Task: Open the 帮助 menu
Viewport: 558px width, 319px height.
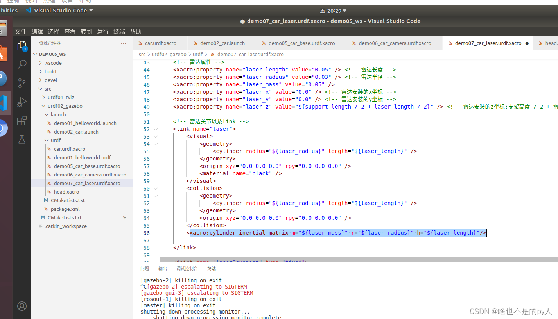Action: pos(136,32)
